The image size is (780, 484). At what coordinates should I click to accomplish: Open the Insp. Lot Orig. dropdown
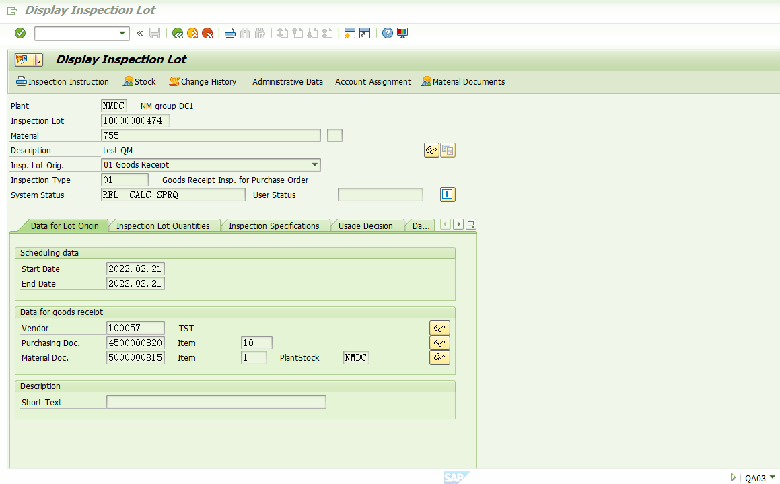point(314,164)
